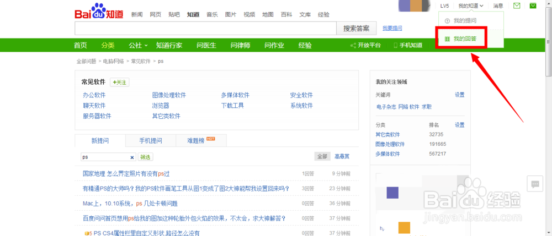Open the 图像处理软件 category in 常见软件 box
Image resolution: width=552 pixels, height=236 pixels.
[169, 95]
